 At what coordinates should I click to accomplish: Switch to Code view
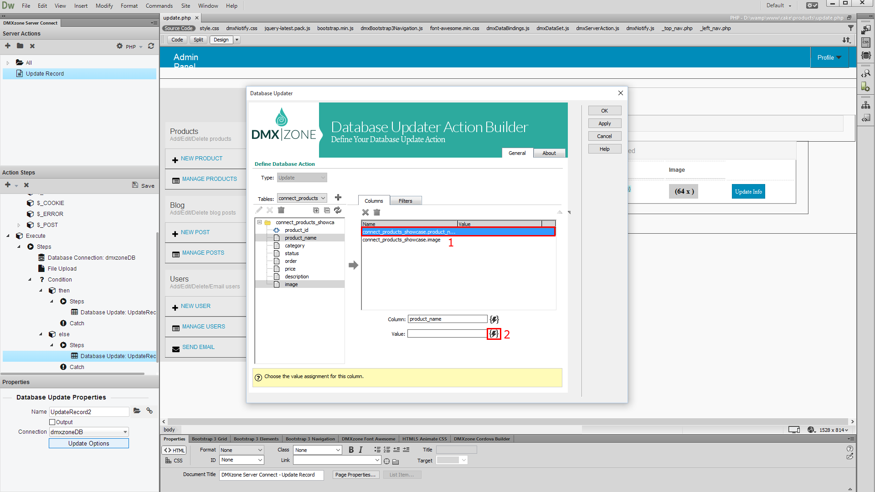(x=177, y=40)
